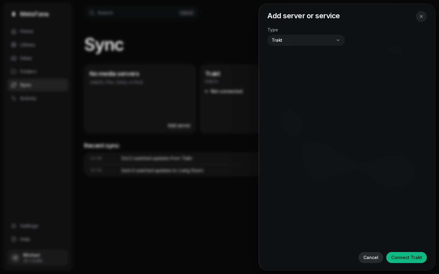This screenshot has width=439, height=274.
Task: Click the Connect Trakt button
Action: (x=406, y=258)
